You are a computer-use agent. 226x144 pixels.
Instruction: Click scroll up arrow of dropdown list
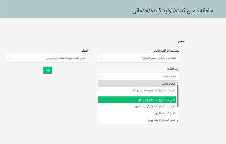[178, 82]
